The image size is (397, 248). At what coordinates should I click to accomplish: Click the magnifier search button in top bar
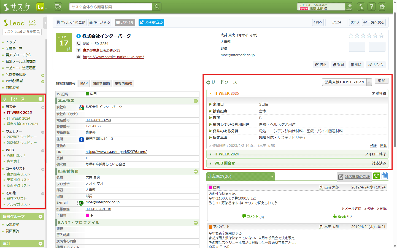(157, 7)
